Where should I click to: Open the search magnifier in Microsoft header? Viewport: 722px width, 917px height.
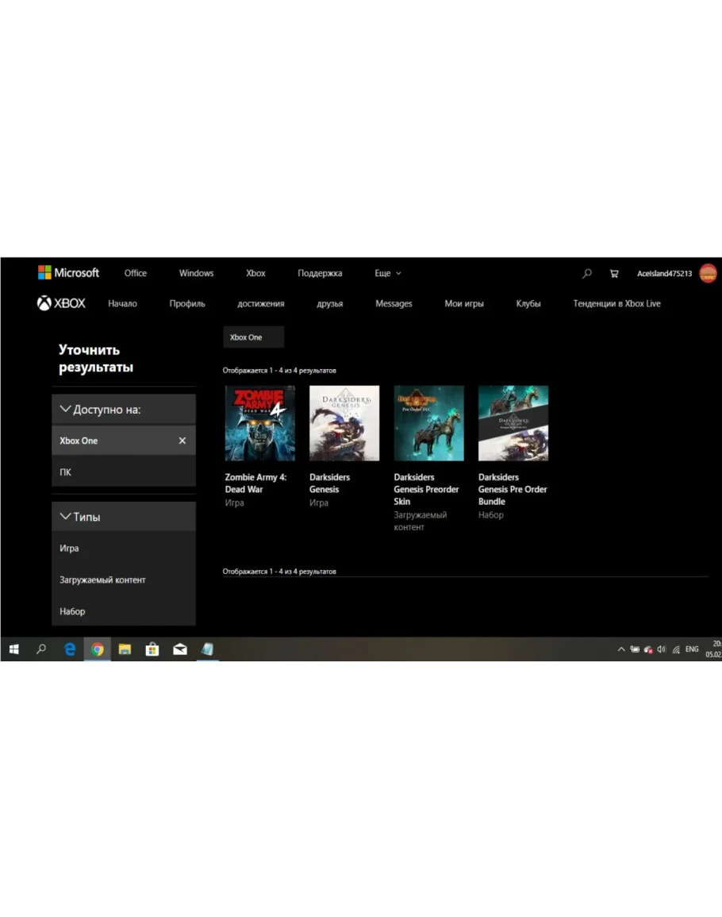(587, 274)
